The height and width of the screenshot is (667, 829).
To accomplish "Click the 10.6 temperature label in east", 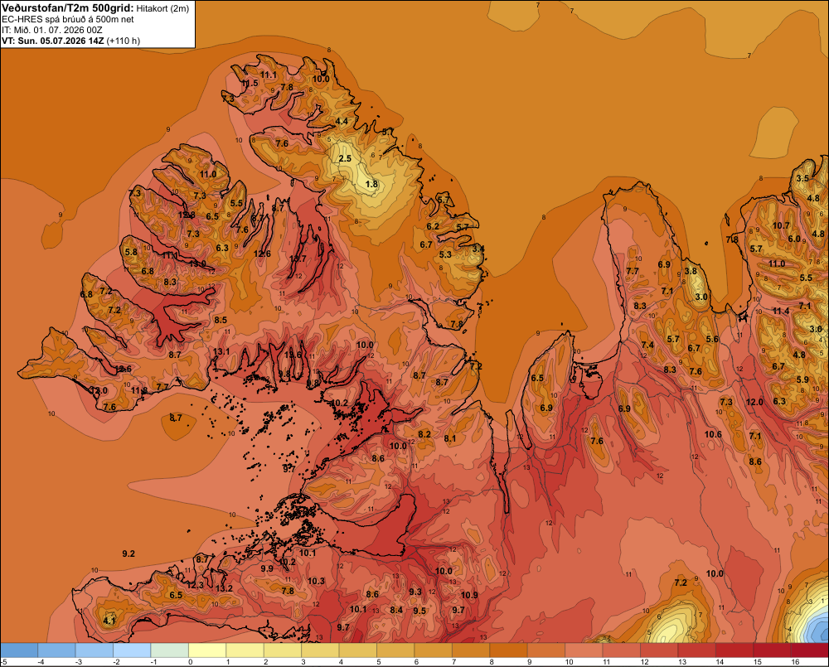I will click(x=713, y=434).
